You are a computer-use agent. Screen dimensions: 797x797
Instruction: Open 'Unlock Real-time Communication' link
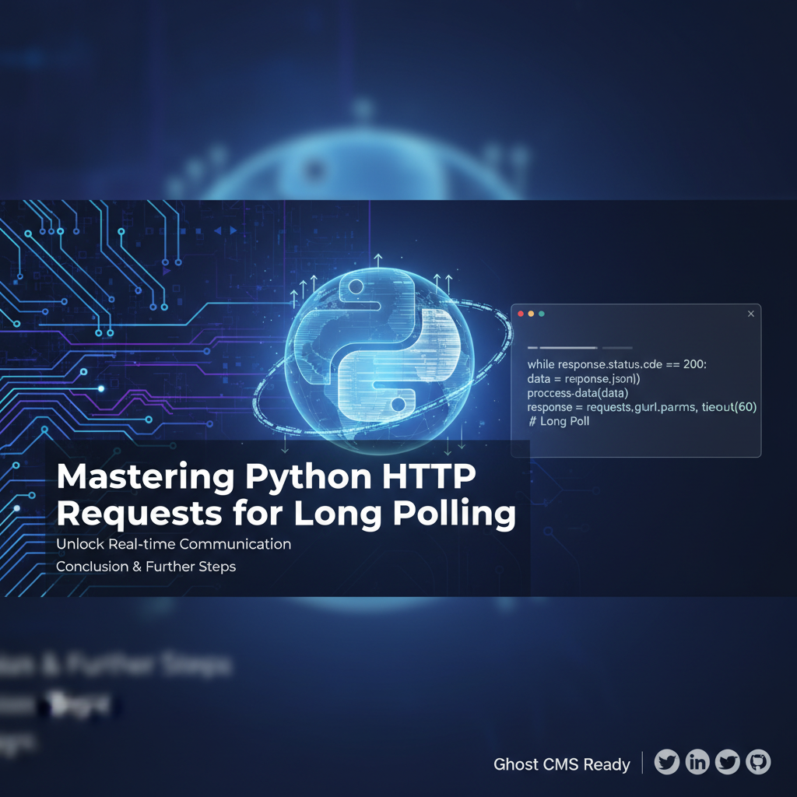coord(174,543)
